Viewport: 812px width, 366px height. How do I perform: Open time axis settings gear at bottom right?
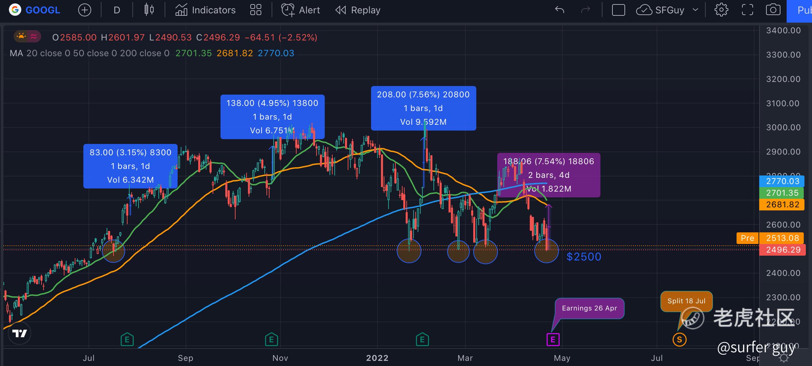(x=784, y=358)
